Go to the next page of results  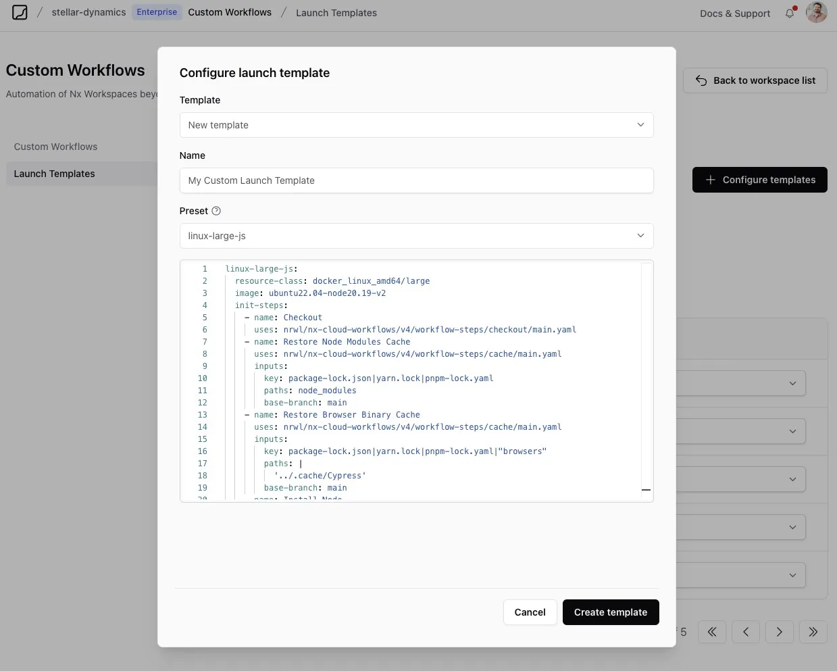(779, 631)
